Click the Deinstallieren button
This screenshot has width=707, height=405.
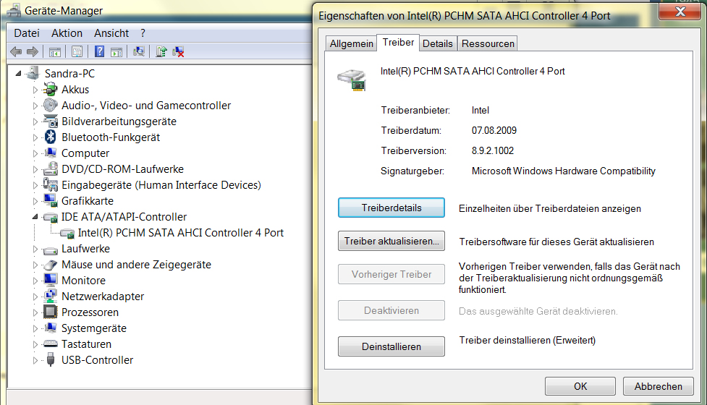point(391,346)
